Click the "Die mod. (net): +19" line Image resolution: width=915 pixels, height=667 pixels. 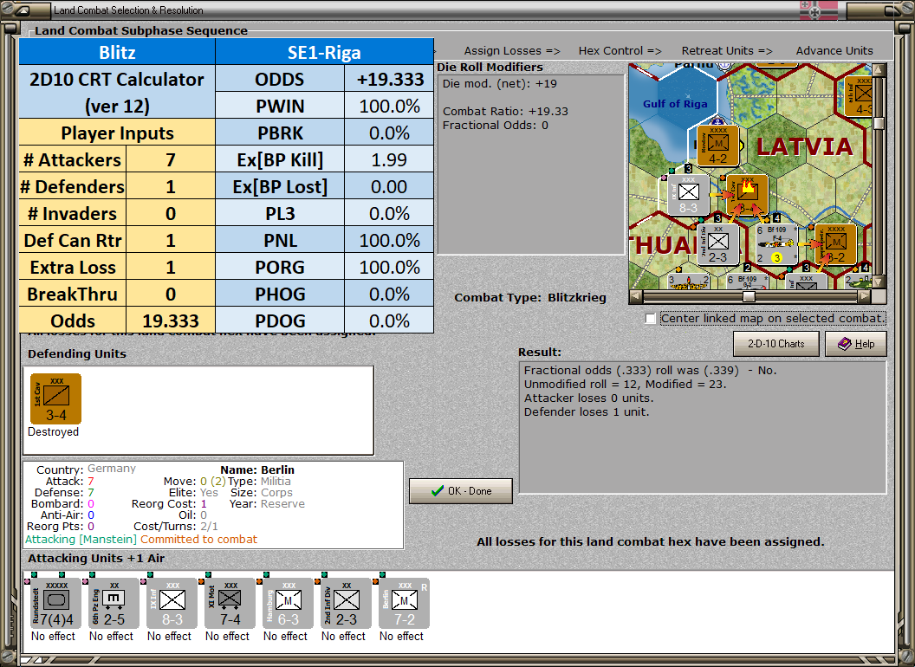(x=499, y=83)
